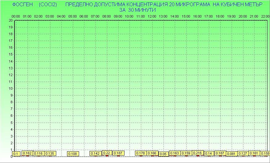Select the 0.081 data label

pyautogui.click(x=231, y=154)
